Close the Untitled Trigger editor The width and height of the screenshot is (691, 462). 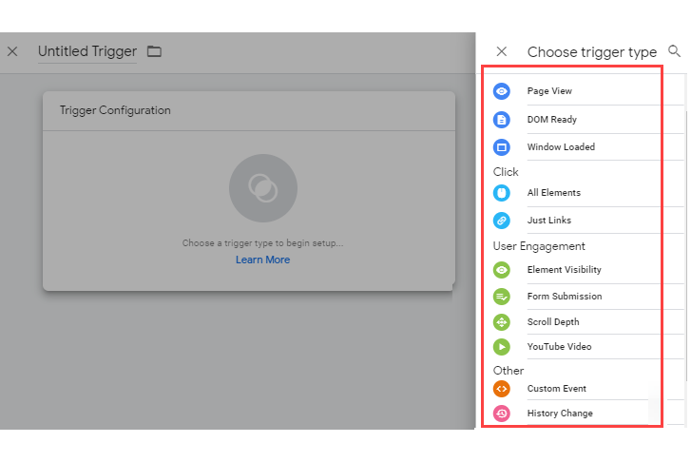pos(12,51)
